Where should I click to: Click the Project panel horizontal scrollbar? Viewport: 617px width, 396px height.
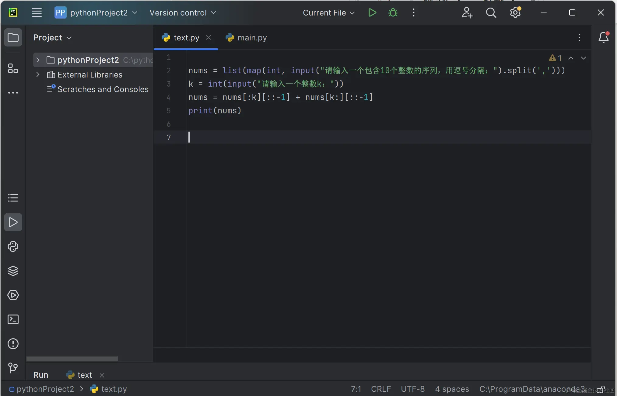72,359
